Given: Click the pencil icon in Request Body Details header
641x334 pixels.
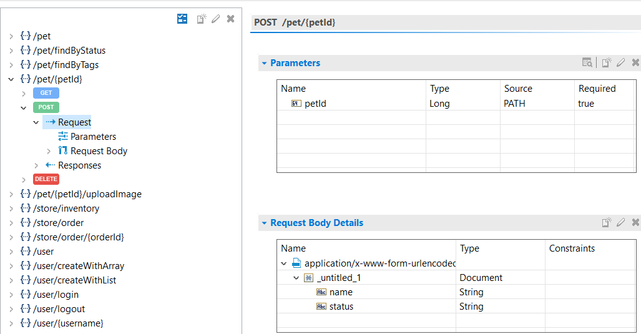Looking at the screenshot, I should (x=620, y=222).
